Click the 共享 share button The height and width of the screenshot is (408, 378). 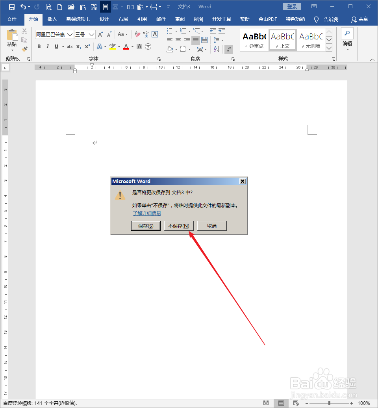pyautogui.click(x=360, y=19)
